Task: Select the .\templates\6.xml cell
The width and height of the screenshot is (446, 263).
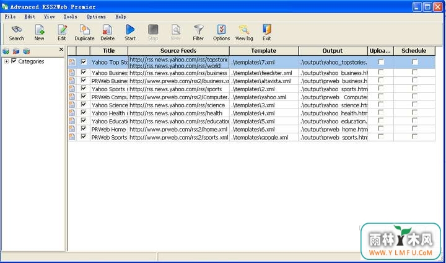Action: pyautogui.click(x=264, y=130)
